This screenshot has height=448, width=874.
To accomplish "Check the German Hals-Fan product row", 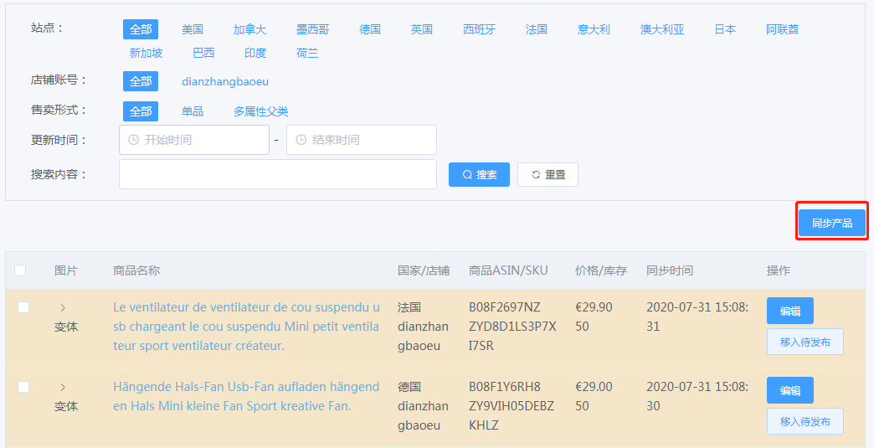I will click(x=23, y=387).
